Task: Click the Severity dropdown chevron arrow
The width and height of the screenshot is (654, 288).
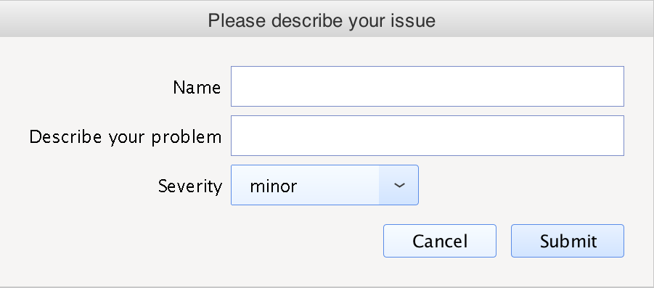Action: (398, 185)
